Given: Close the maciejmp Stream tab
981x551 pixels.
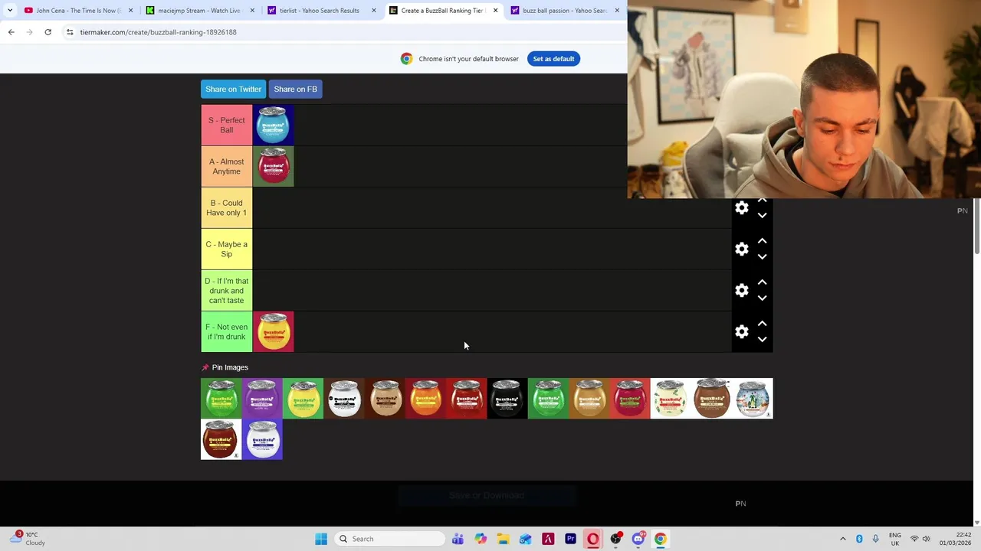Looking at the screenshot, I should [252, 11].
